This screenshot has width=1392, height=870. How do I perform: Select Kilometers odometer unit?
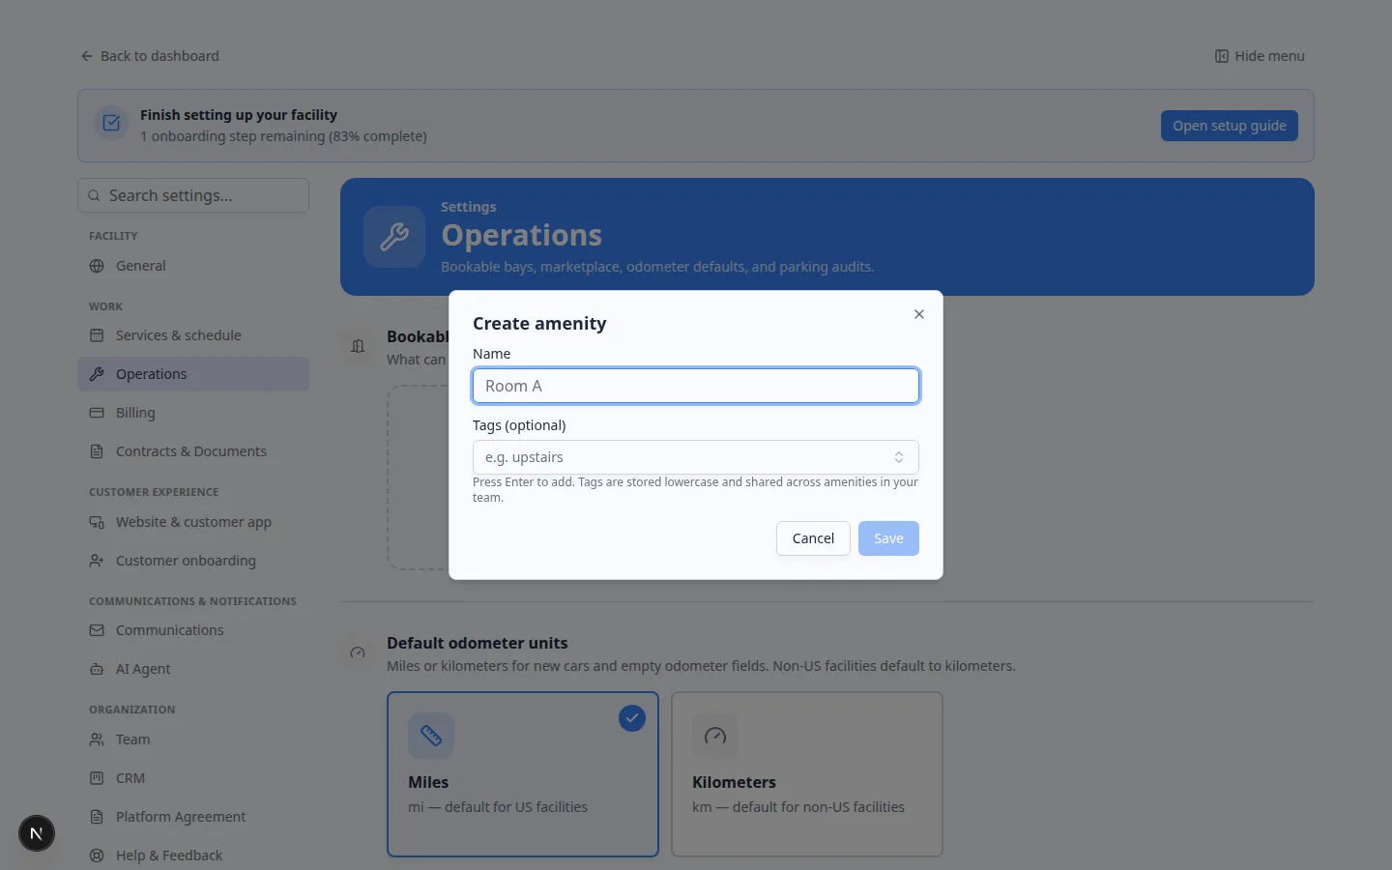pyautogui.click(x=807, y=774)
